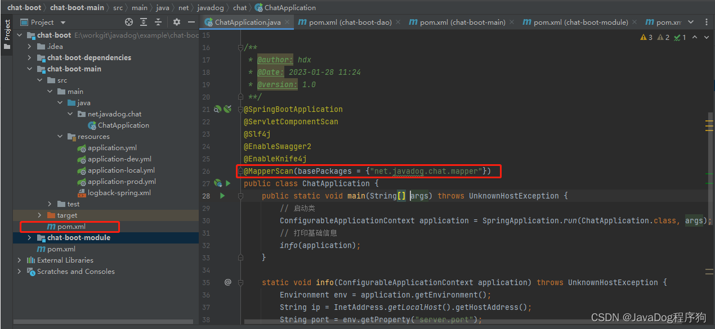Expand the test folder
Screen dimensions: 715x329
[x=50, y=204]
